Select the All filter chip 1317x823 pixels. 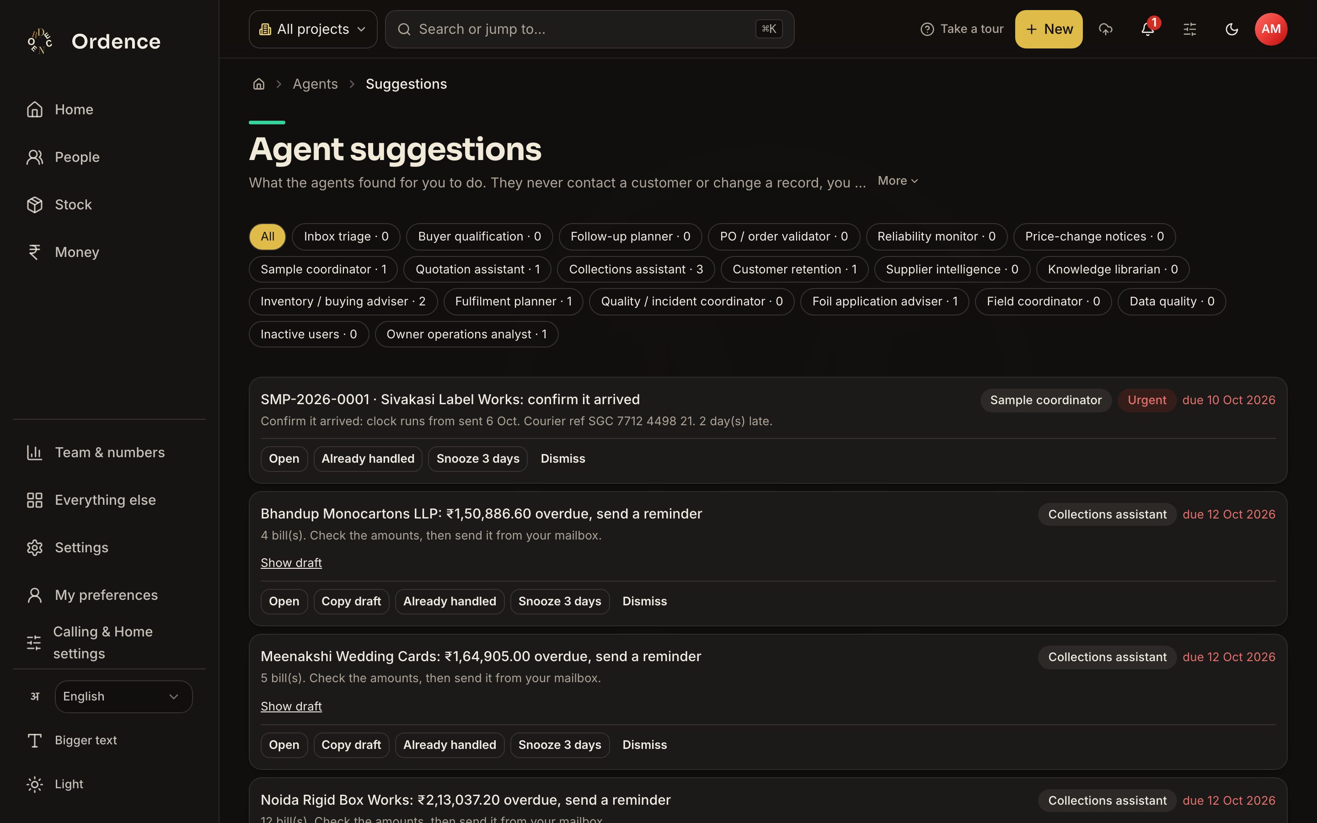267,237
